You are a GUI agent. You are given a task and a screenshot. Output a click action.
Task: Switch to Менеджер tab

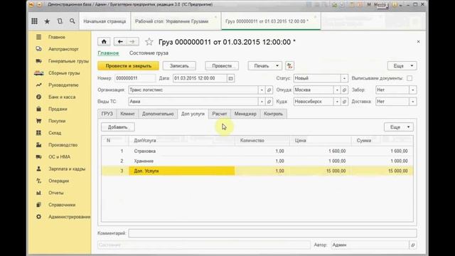[245, 114]
